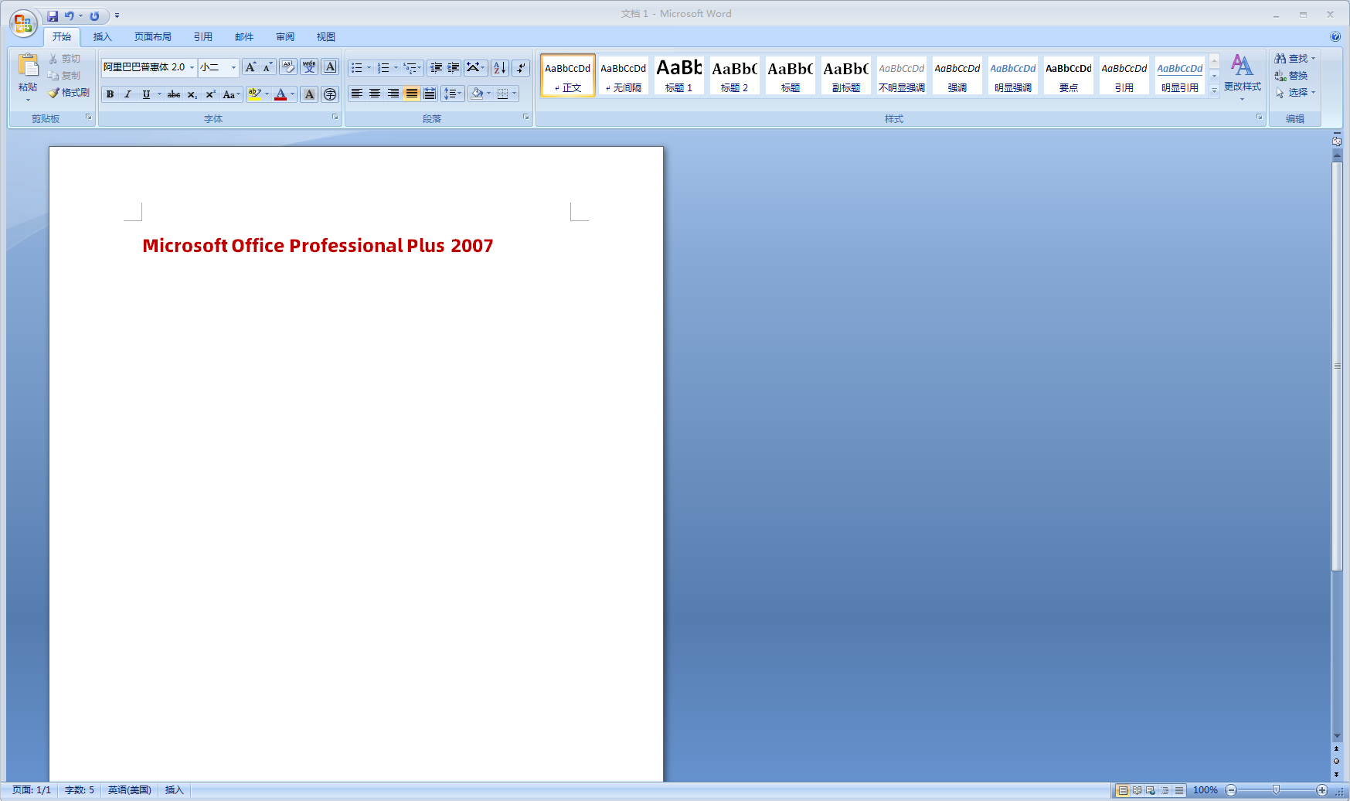
Task: Click the Superscript icon
Action: pyautogui.click(x=210, y=94)
